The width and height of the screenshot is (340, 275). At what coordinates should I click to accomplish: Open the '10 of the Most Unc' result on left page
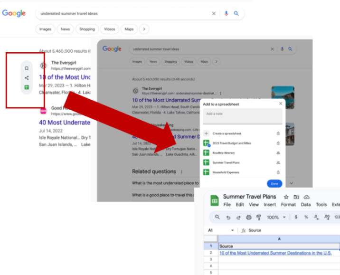pyautogui.click(x=65, y=77)
